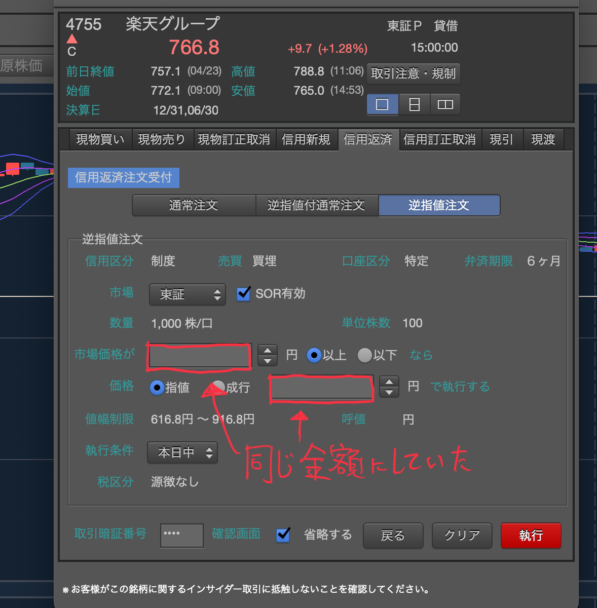Click the 弁済期限 value 6ヶ月
Screen dimensions: 597x608
click(544, 261)
